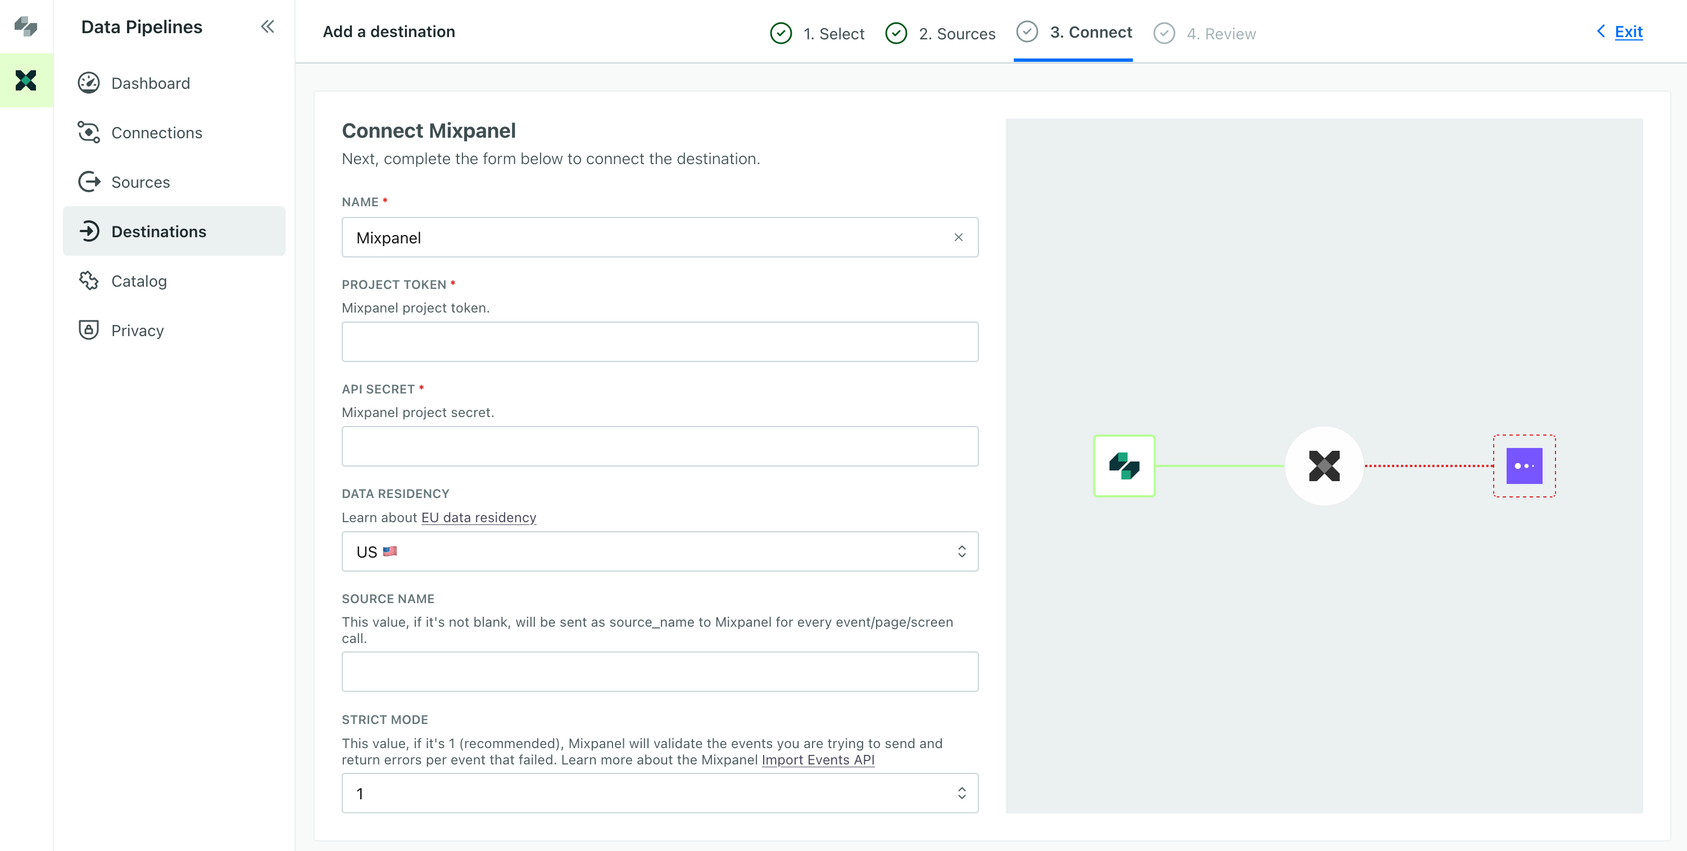Click the Privacy shield icon
The height and width of the screenshot is (851, 1687).
pyautogui.click(x=88, y=330)
